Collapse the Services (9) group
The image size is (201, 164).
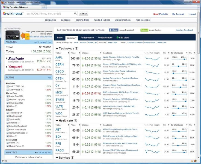pos(57,158)
